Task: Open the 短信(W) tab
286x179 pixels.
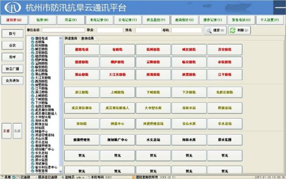Action: [43, 20]
